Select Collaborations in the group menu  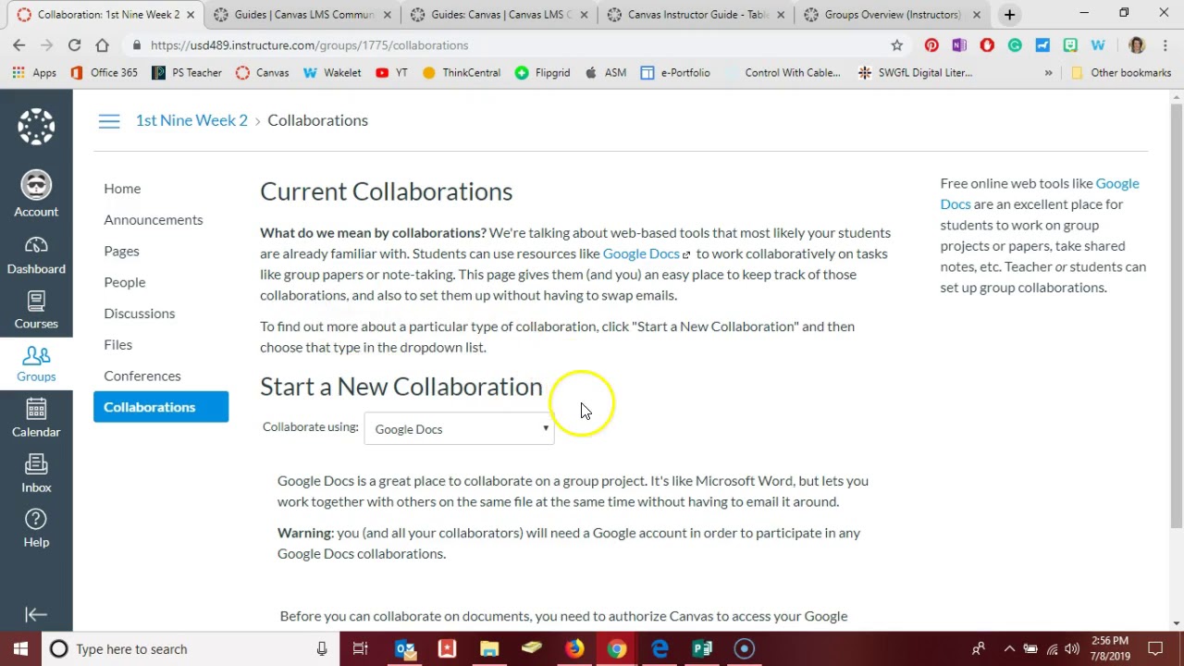[161, 407]
